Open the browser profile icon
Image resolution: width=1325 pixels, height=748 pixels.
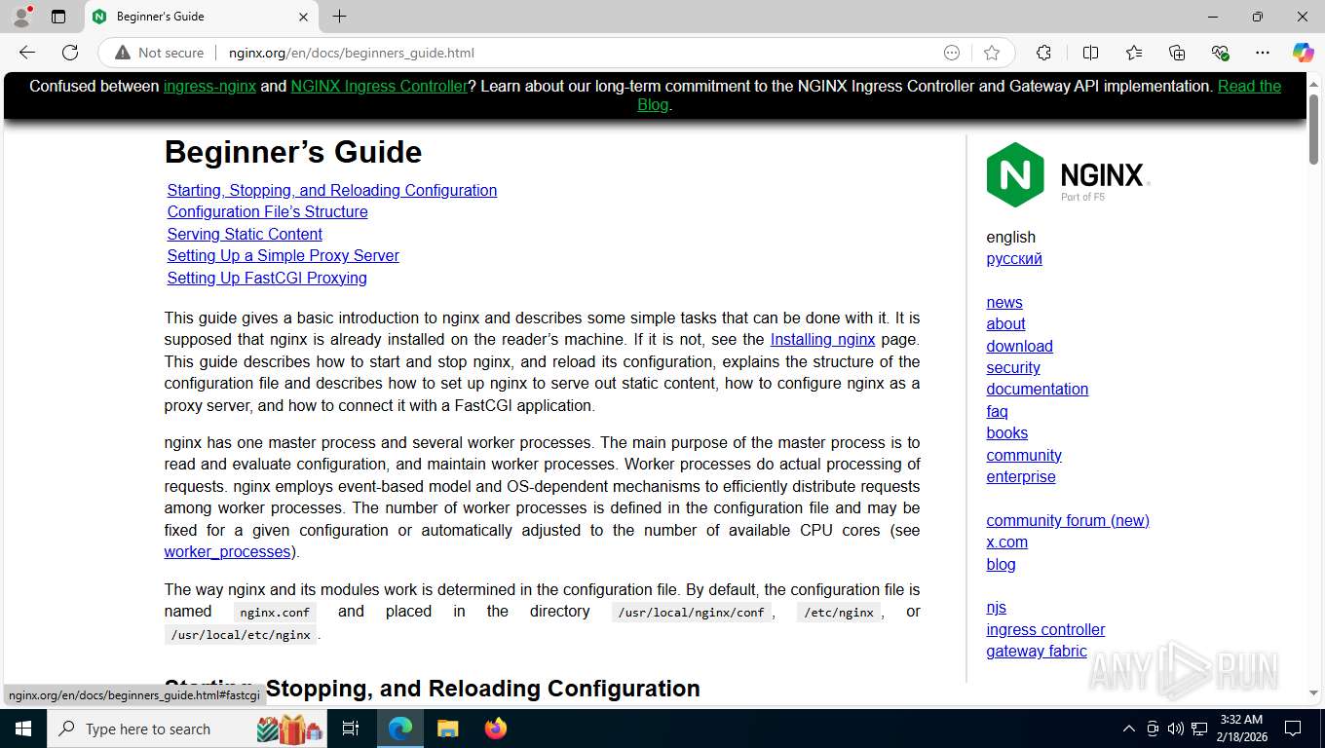[21, 17]
